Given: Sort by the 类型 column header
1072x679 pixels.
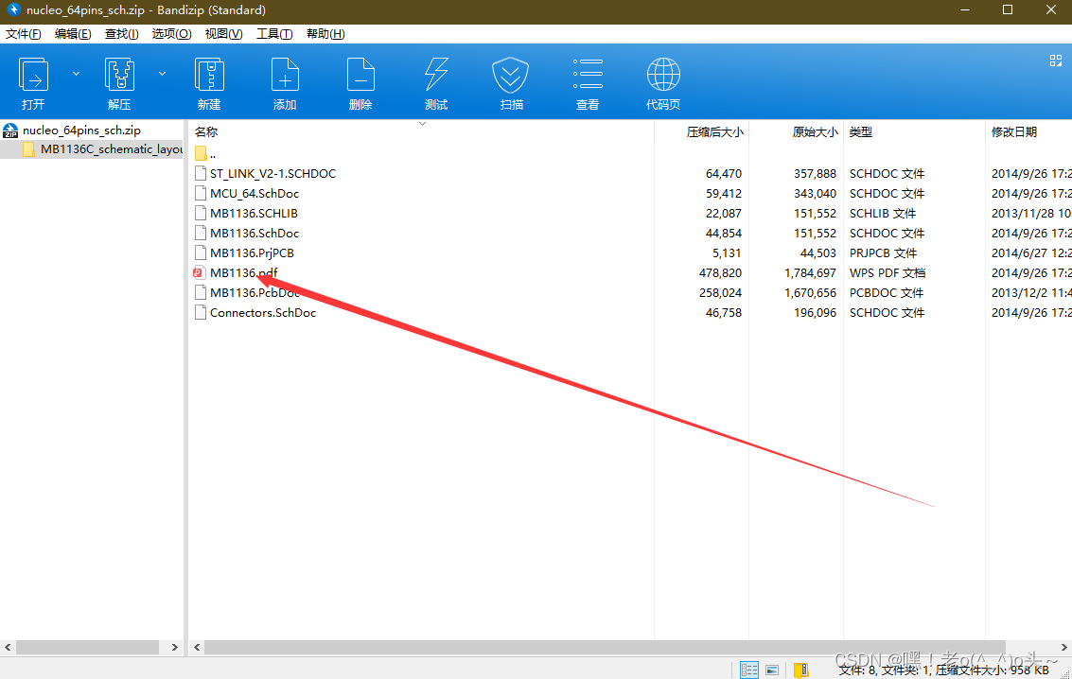Looking at the screenshot, I should pyautogui.click(x=861, y=131).
